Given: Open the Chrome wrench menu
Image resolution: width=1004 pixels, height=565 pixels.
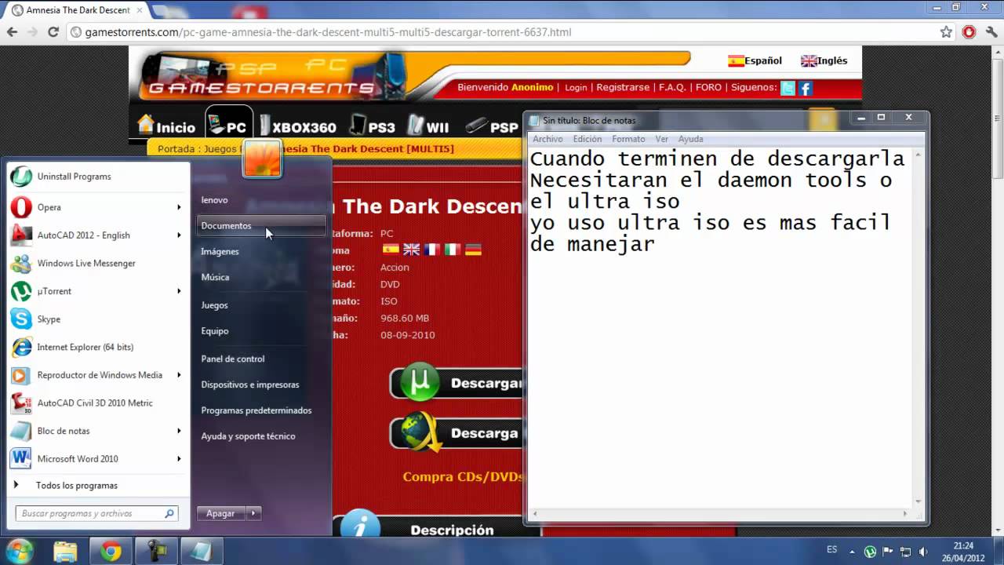Looking at the screenshot, I should click(x=991, y=32).
